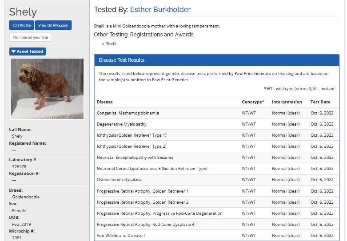The height and width of the screenshot is (241, 347).
Task: Click the trophy icon on Panel Tested badge
Action: tap(13, 51)
